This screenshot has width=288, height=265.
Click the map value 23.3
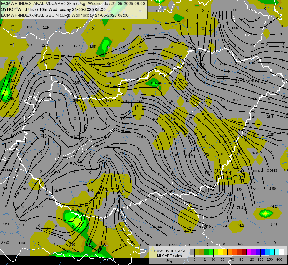(x=270, y=117)
